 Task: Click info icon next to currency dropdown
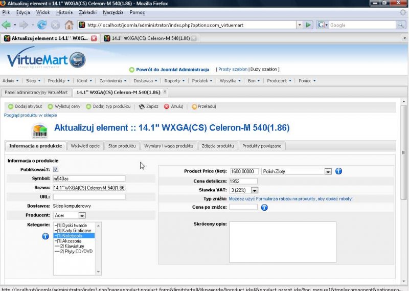(338, 171)
